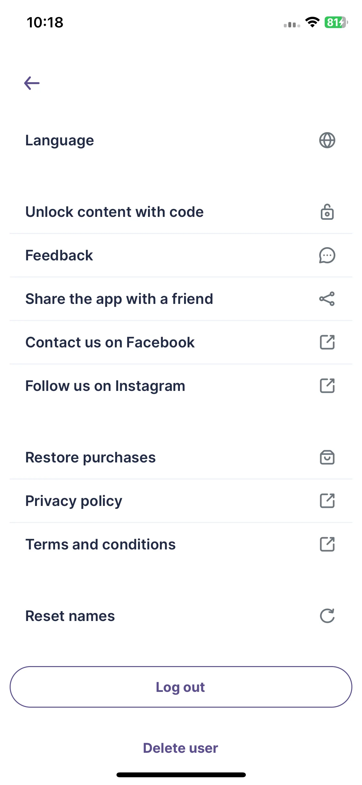362x785 pixels.
Task: Click the Delete user link
Action: [x=181, y=748]
